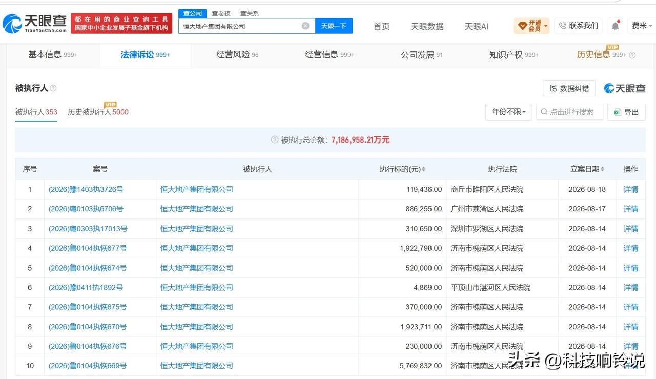
Task: Switch to the 查老板 search tab
Action: 221,13
